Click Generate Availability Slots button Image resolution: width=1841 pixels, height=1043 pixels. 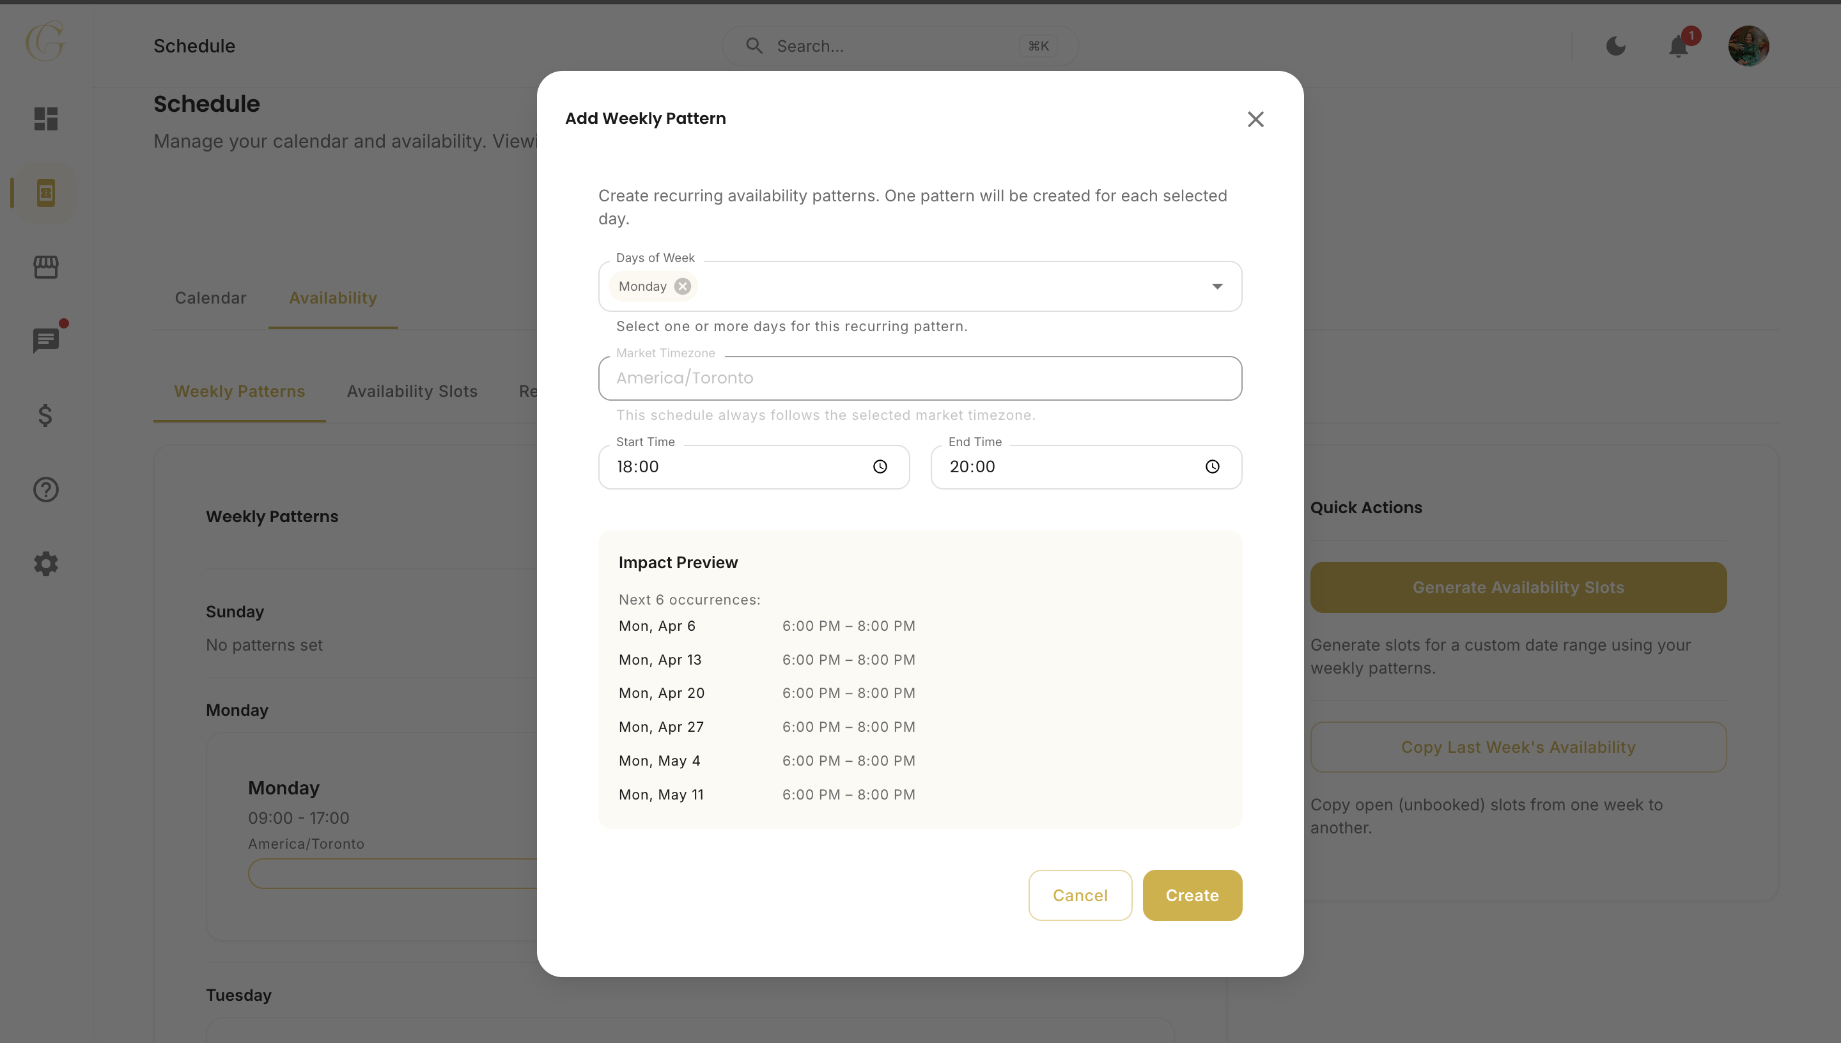pyautogui.click(x=1518, y=587)
